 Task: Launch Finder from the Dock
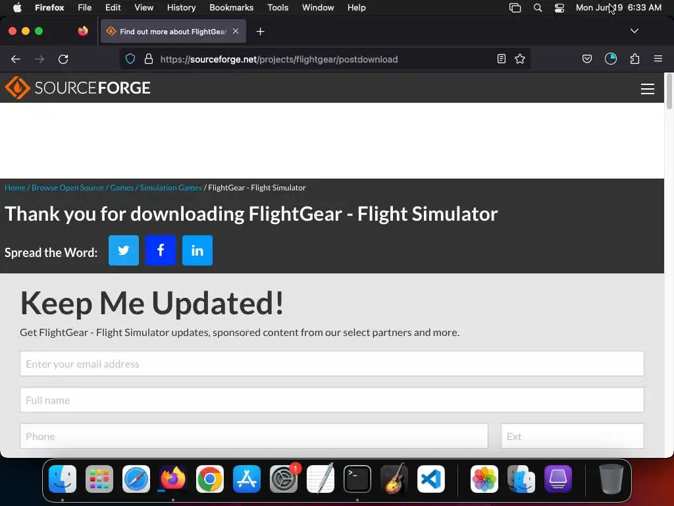coord(63,479)
